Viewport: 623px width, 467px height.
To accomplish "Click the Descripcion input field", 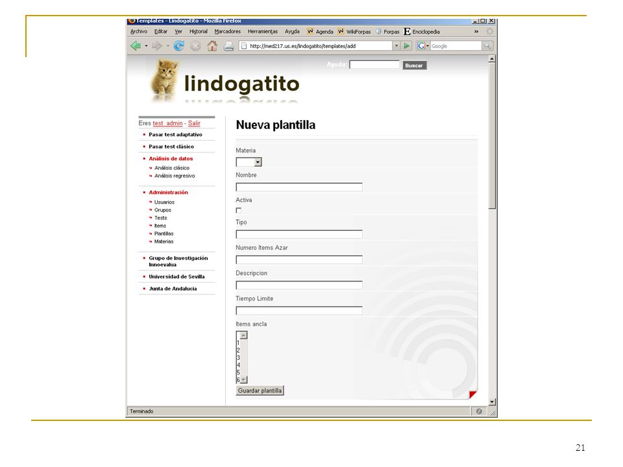I will [x=299, y=285].
